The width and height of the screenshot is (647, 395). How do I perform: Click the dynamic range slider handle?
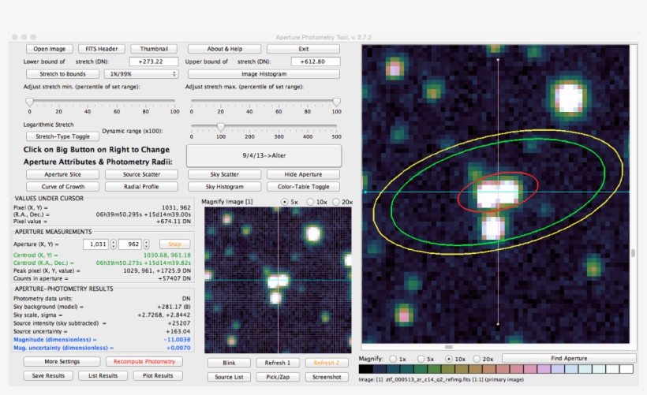[x=221, y=127]
